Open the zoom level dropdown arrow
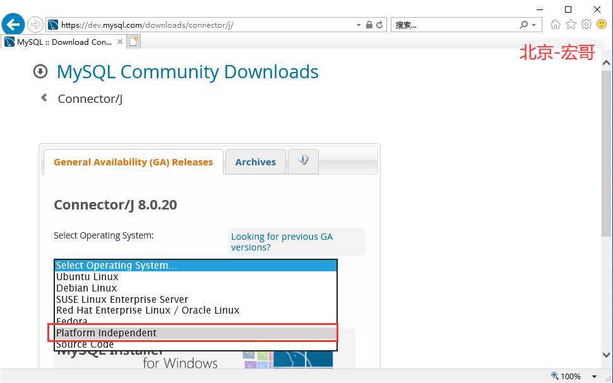This screenshot has height=383, width=613. click(x=594, y=376)
